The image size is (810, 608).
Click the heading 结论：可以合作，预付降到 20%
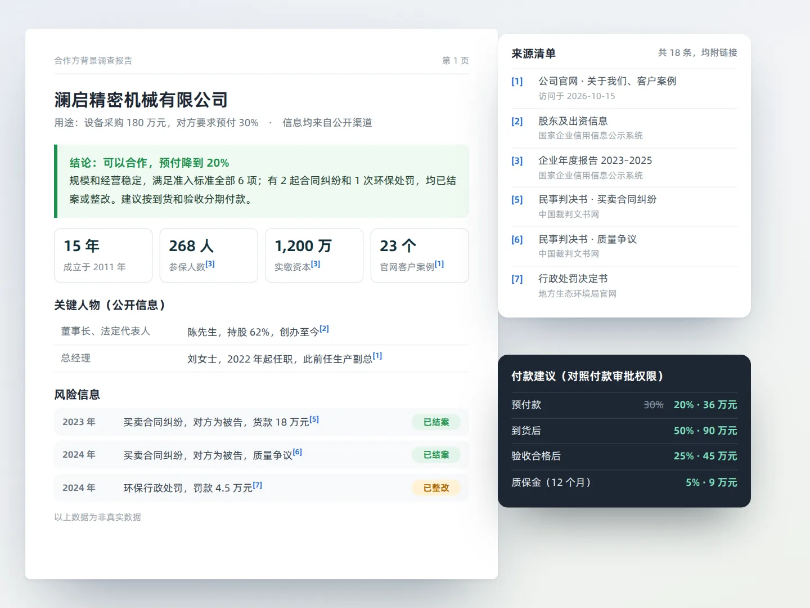[x=149, y=163]
